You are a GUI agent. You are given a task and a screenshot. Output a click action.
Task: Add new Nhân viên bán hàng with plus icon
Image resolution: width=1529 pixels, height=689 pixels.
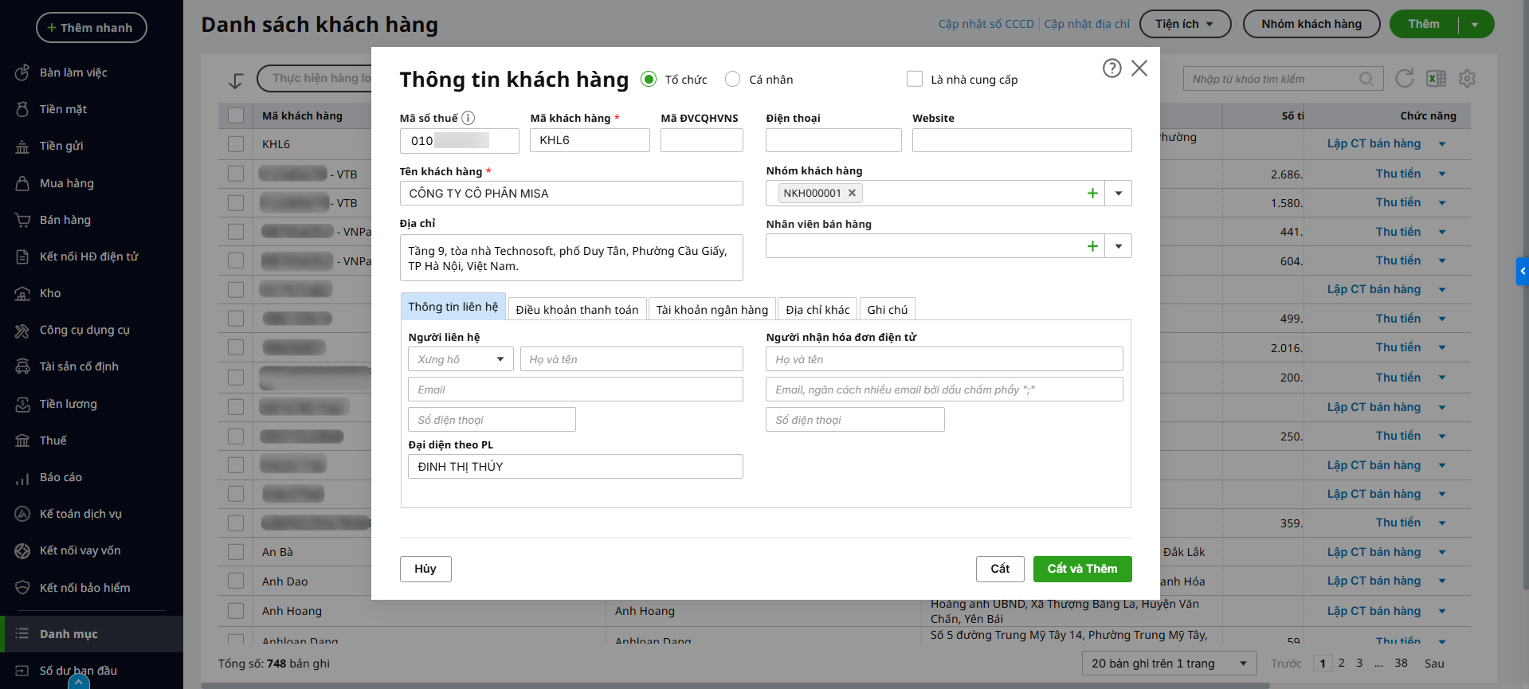coord(1092,246)
